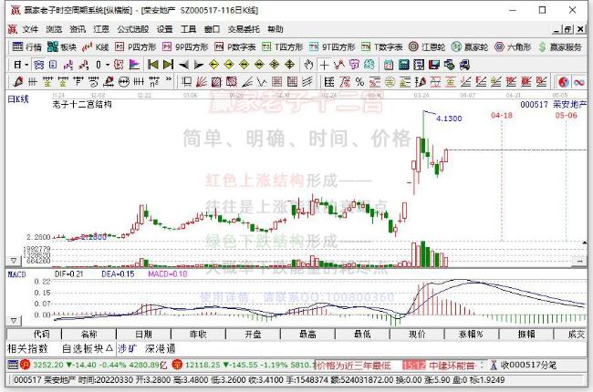
Task: Click the 老子十二宫结构 indicator label
Action: [82, 104]
